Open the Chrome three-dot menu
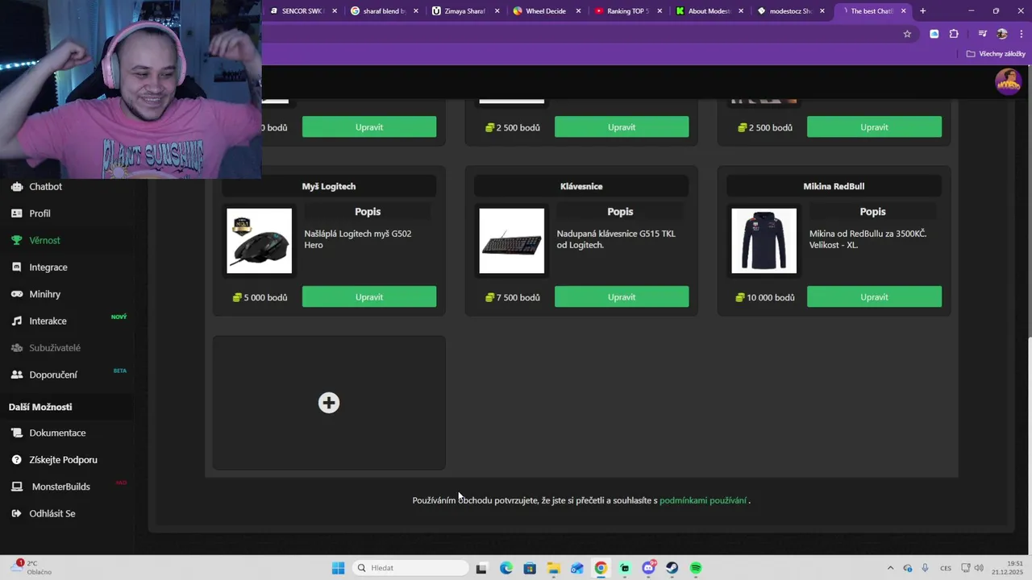 pyautogui.click(x=1021, y=34)
